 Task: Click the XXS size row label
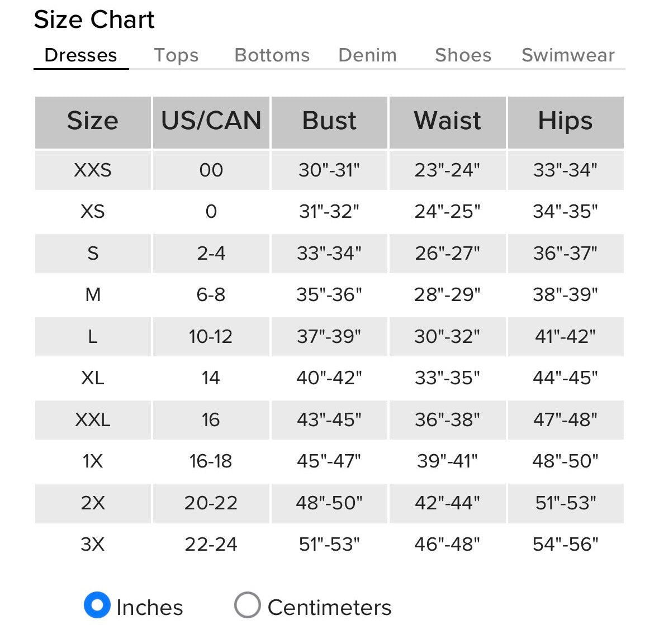pos(93,170)
